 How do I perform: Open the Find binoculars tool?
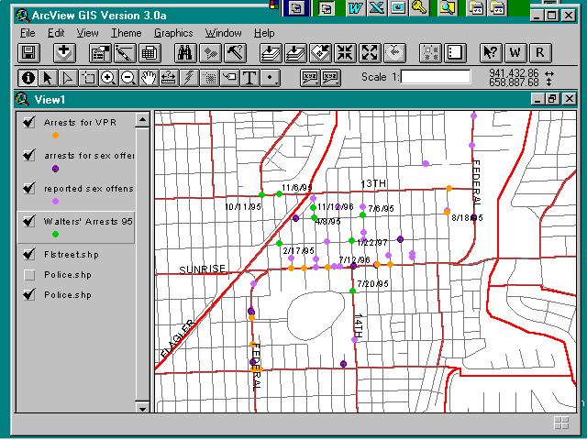186,53
